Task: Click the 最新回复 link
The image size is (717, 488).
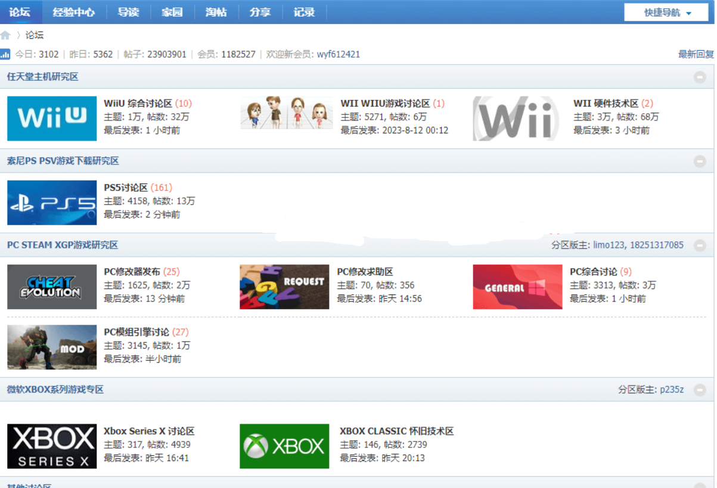Action: (696, 54)
